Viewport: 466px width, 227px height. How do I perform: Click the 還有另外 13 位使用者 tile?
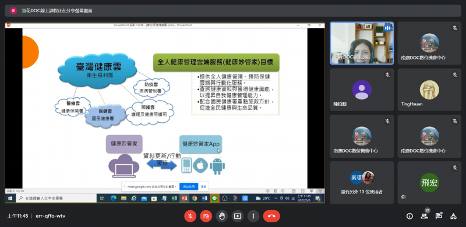point(362,182)
